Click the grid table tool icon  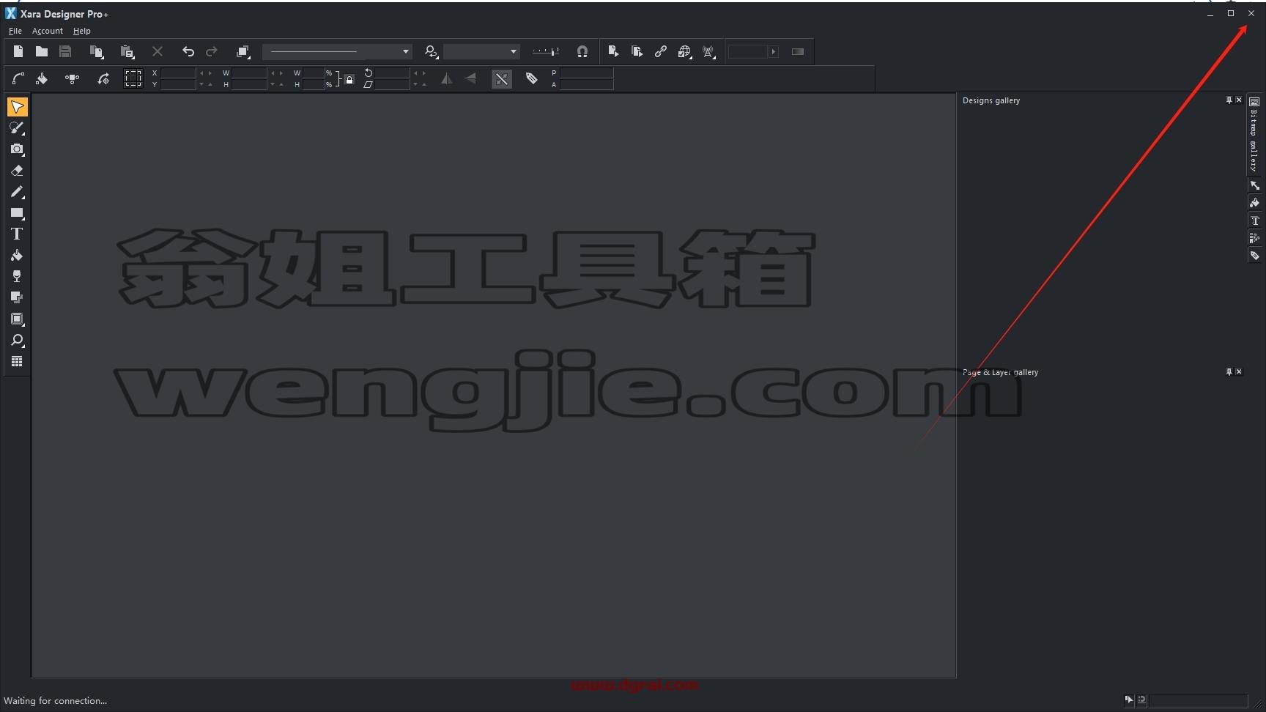(x=17, y=362)
